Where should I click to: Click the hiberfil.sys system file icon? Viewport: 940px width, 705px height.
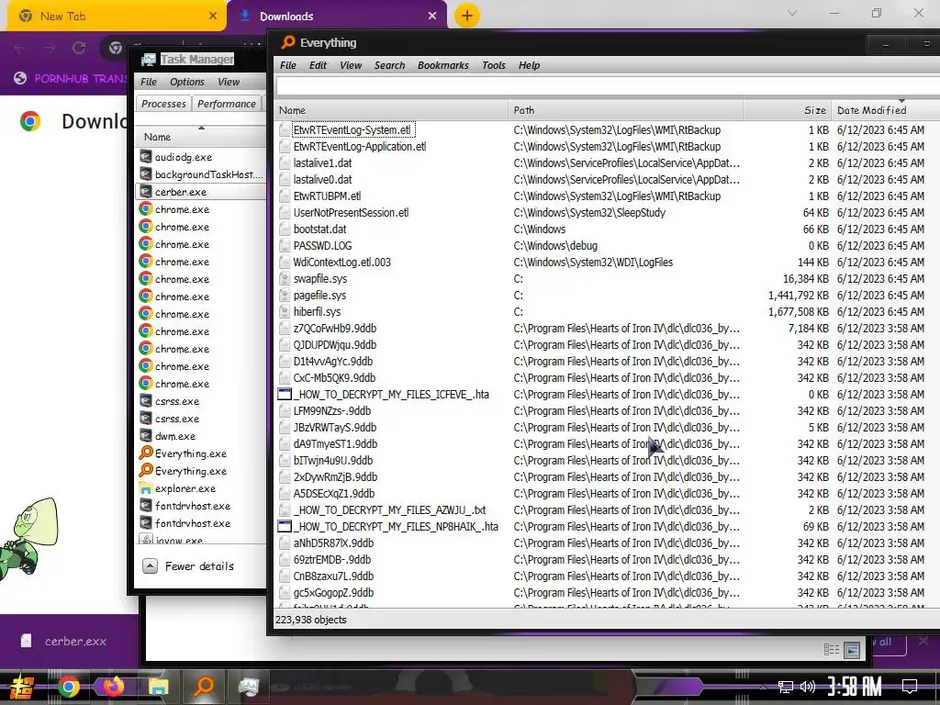[285, 312]
